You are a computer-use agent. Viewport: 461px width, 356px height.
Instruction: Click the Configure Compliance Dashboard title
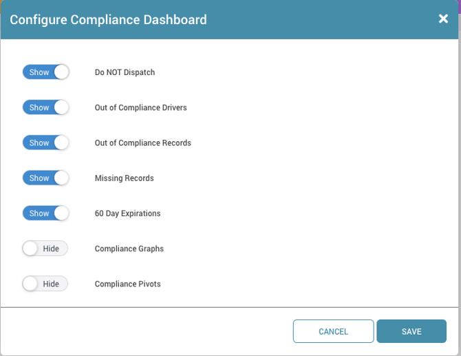108,19
